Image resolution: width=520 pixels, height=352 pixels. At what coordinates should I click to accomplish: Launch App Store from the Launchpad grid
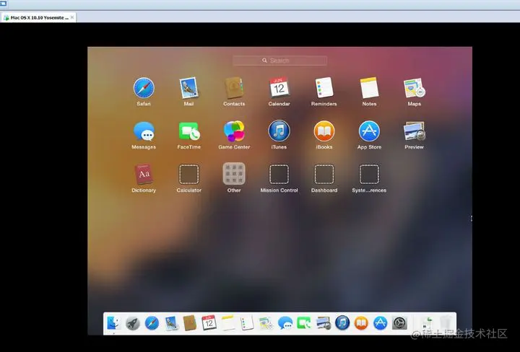(369, 131)
